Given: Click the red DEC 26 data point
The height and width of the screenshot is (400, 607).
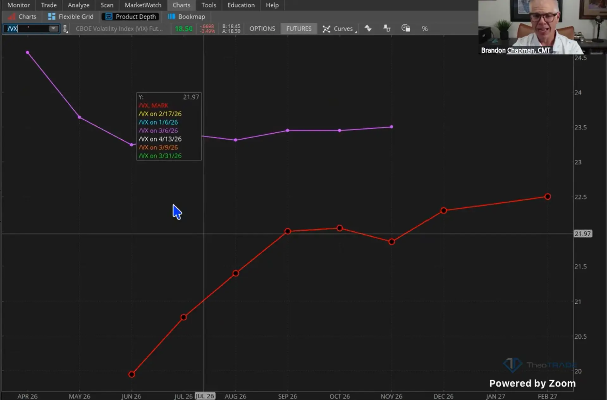Looking at the screenshot, I should [x=444, y=210].
